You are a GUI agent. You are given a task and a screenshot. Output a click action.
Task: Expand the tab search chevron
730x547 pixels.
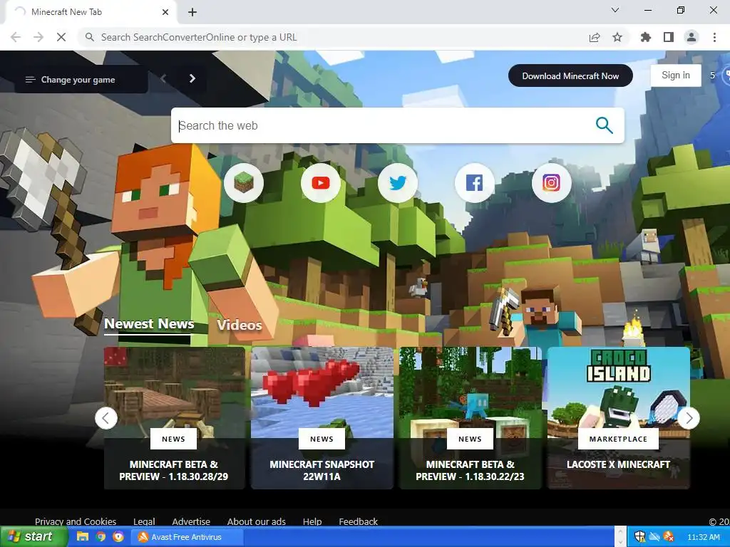pyautogui.click(x=615, y=10)
